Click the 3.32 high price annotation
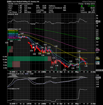Viewport: 103px width, 105px height. (45, 45)
